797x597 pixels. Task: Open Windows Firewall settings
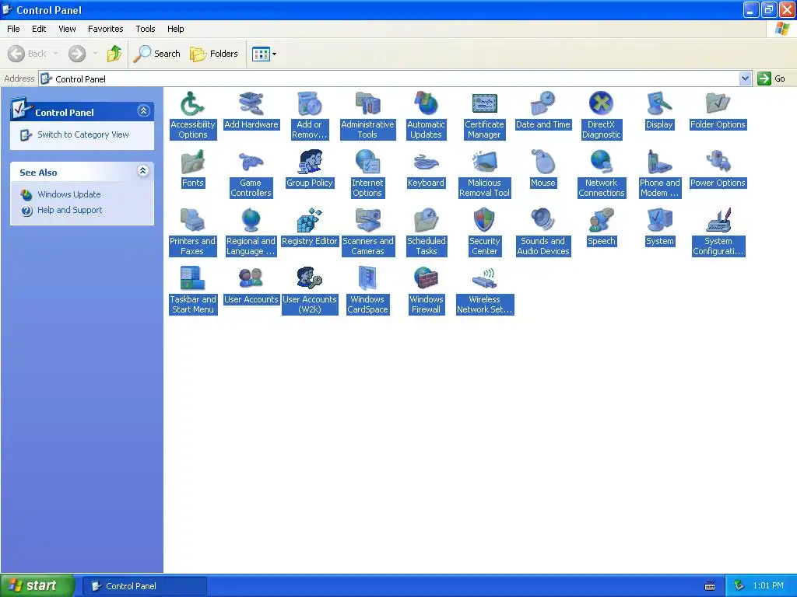pos(426,279)
